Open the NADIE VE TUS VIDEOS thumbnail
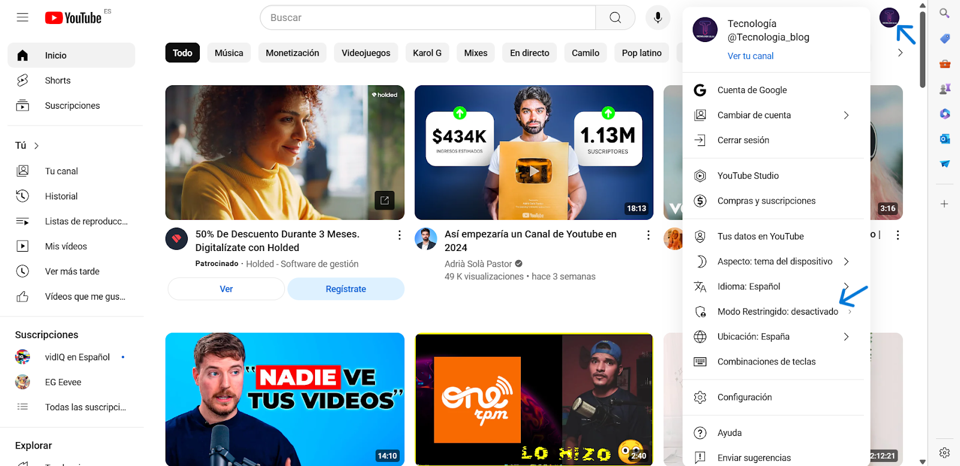Viewport: 960px width, 466px height. coord(285,399)
